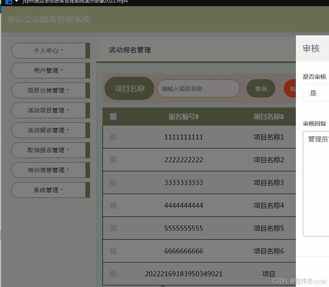Expand the arrow beside 用户管理
This screenshot has width=329, height=287.
pos(62,70)
